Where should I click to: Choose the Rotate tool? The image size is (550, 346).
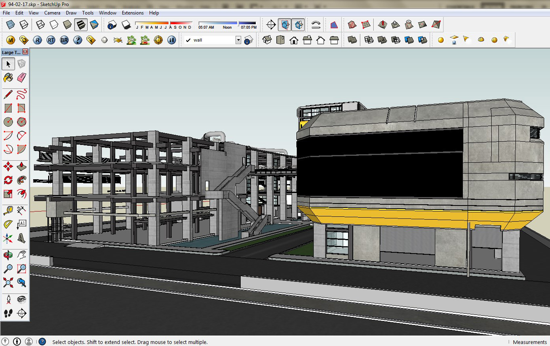click(x=8, y=180)
